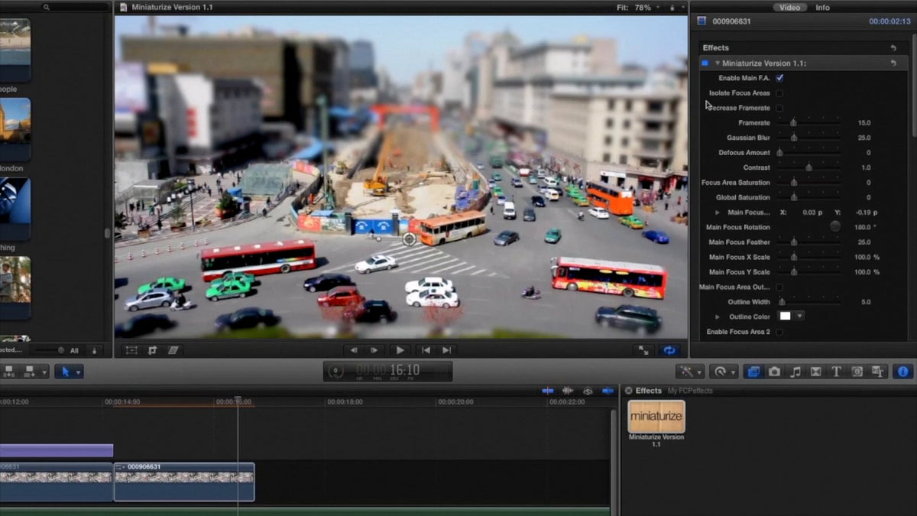917x516 pixels.
Task: Reset the Miniaturize Version 1.1 effect
Action: pyautogui.click(x=893, y=63)
